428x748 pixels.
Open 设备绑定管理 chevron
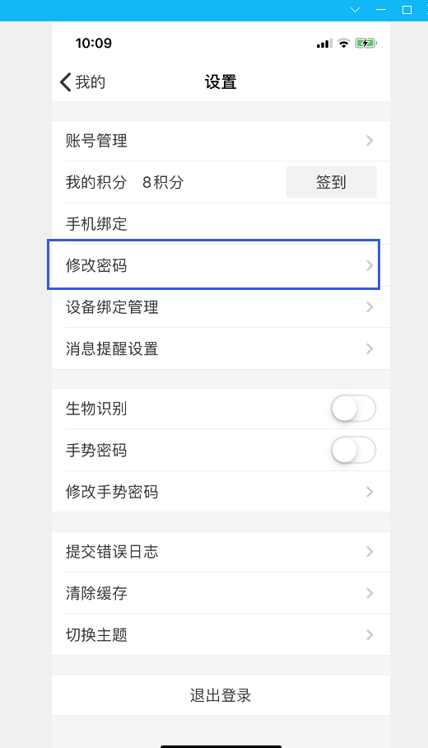click(370, 307)
